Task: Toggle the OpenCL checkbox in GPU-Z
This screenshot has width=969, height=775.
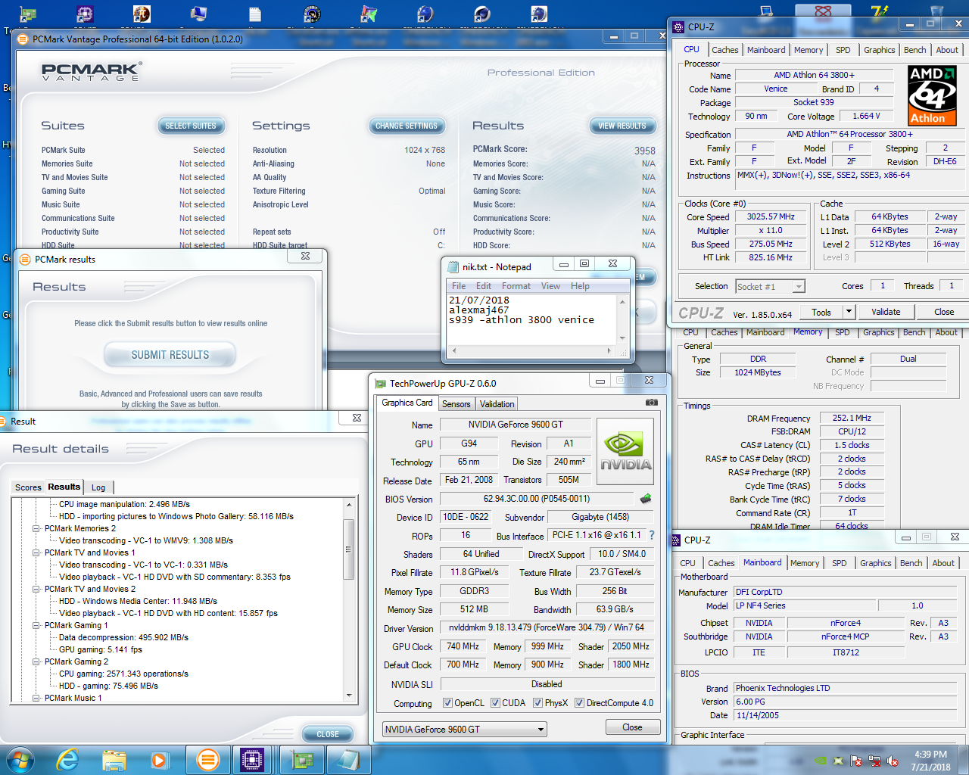Action: tap(447, 703)
